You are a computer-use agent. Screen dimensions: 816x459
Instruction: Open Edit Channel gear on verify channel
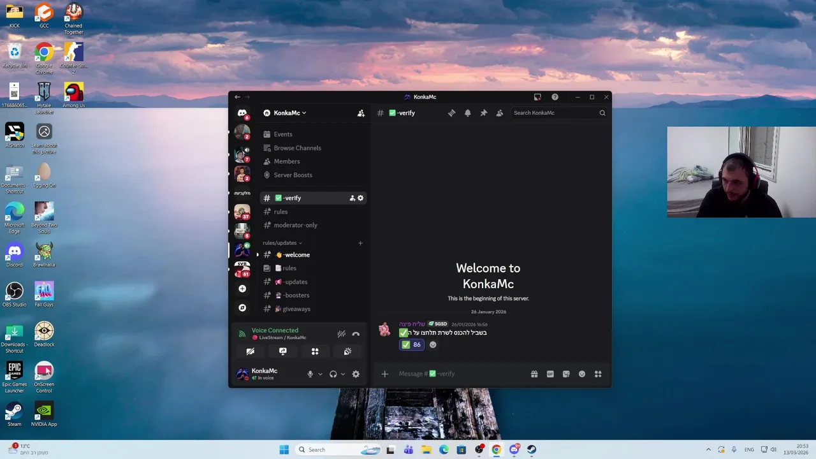click(x=360, y=198)
